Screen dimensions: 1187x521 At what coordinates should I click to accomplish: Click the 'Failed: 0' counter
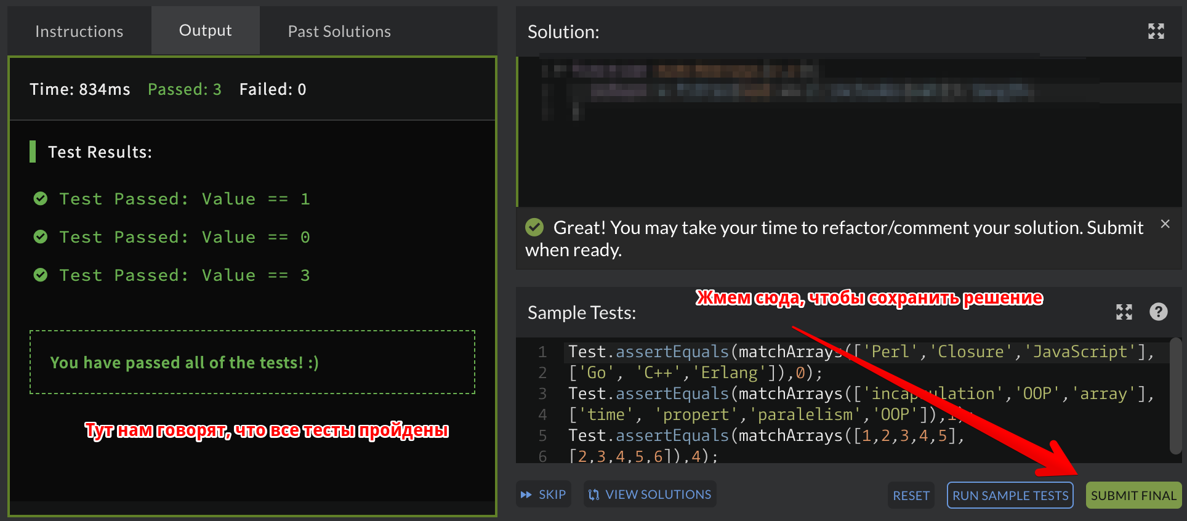(x=273, y=89)
